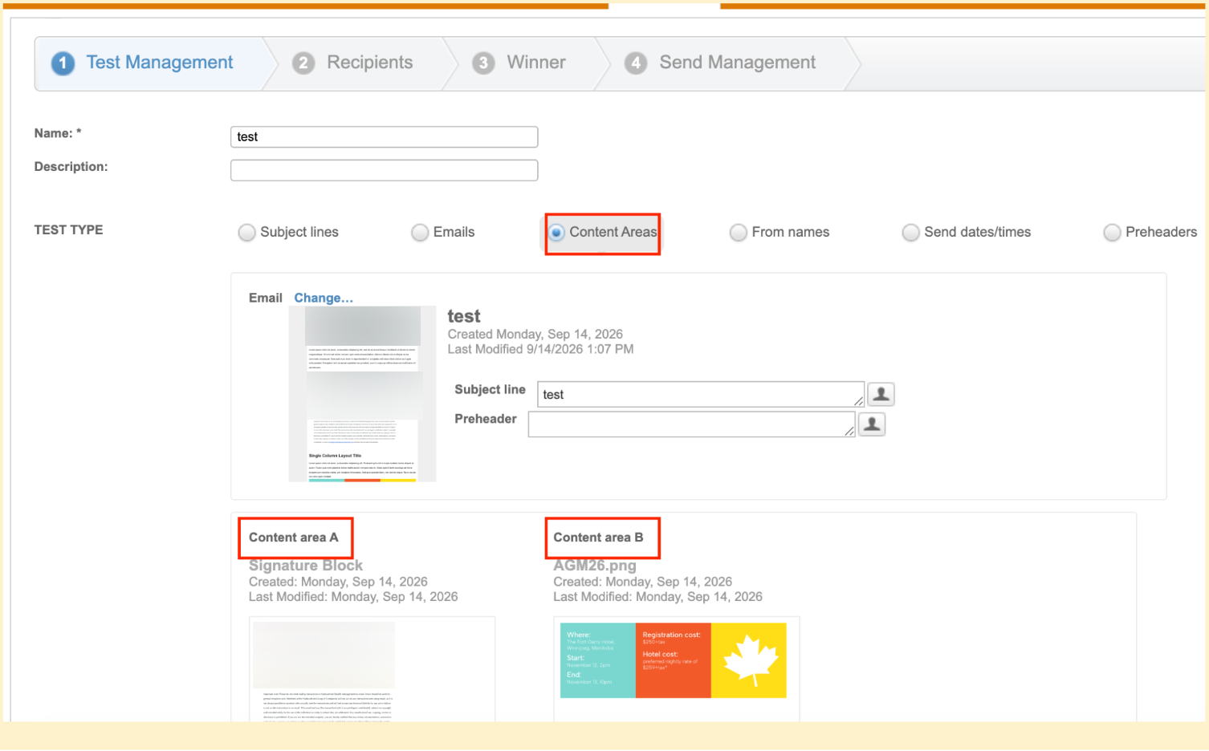Click the AGM26.png title
The width and height of the screenshot is (1209, 751).
[x=595, y=566]
